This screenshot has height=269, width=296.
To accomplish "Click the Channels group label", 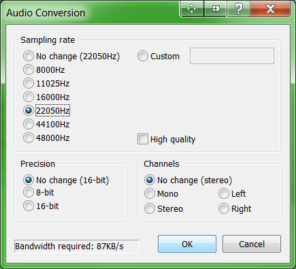I will [161, 164].
